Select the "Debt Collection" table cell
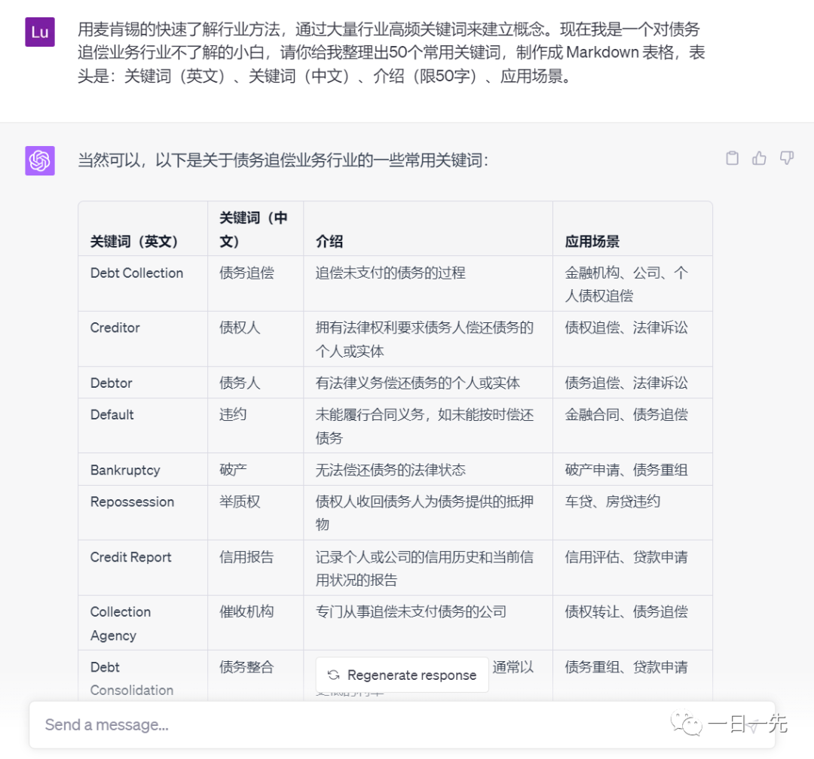This screenshot has width=814, height=759. [x=136, y=273]
